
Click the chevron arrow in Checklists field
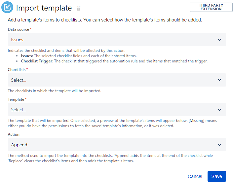219,80
